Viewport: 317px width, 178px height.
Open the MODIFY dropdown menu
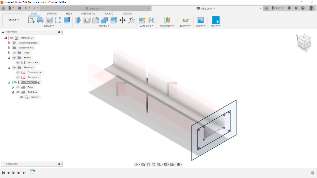click(104, 26)
